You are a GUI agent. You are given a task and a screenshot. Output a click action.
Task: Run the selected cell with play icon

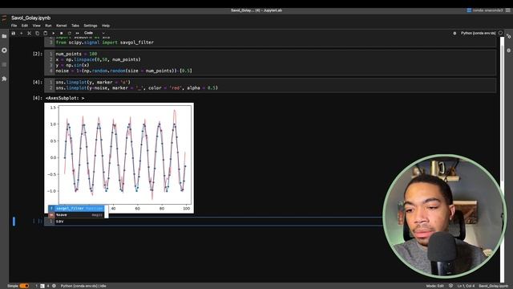(54, 33)
